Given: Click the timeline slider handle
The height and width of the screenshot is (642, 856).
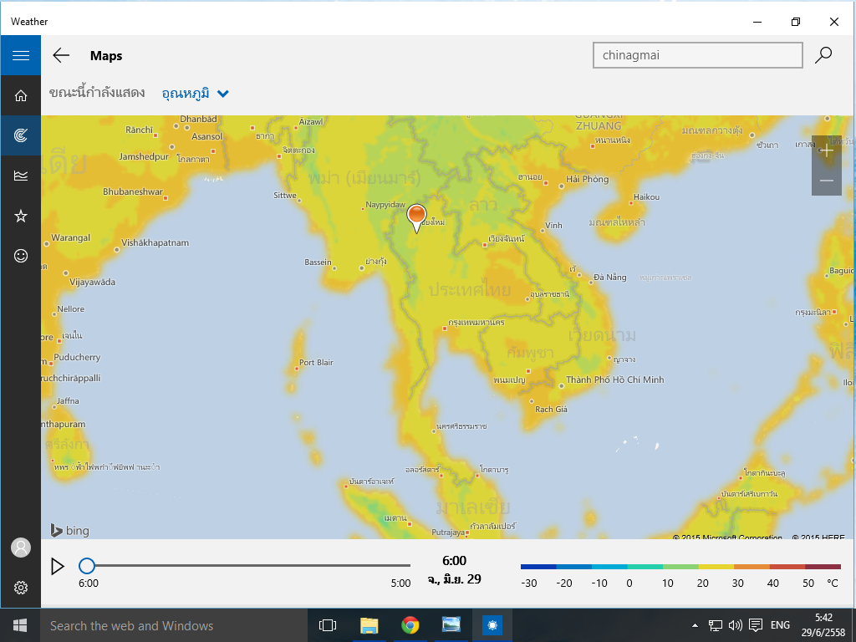Looking at the screenshot, I should [86, 566].
